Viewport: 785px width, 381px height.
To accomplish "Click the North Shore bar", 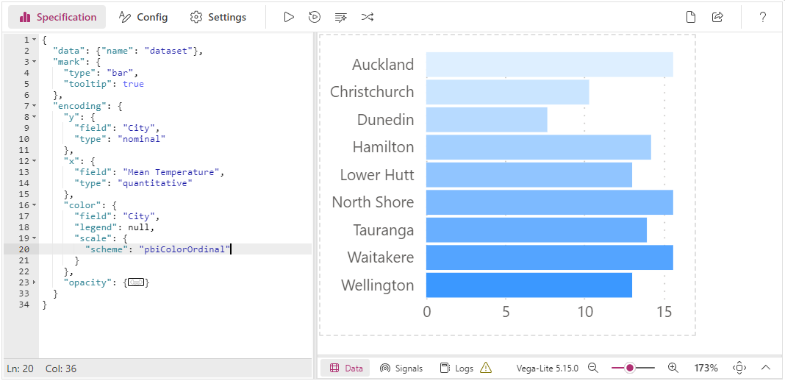I will click(549, 202).
